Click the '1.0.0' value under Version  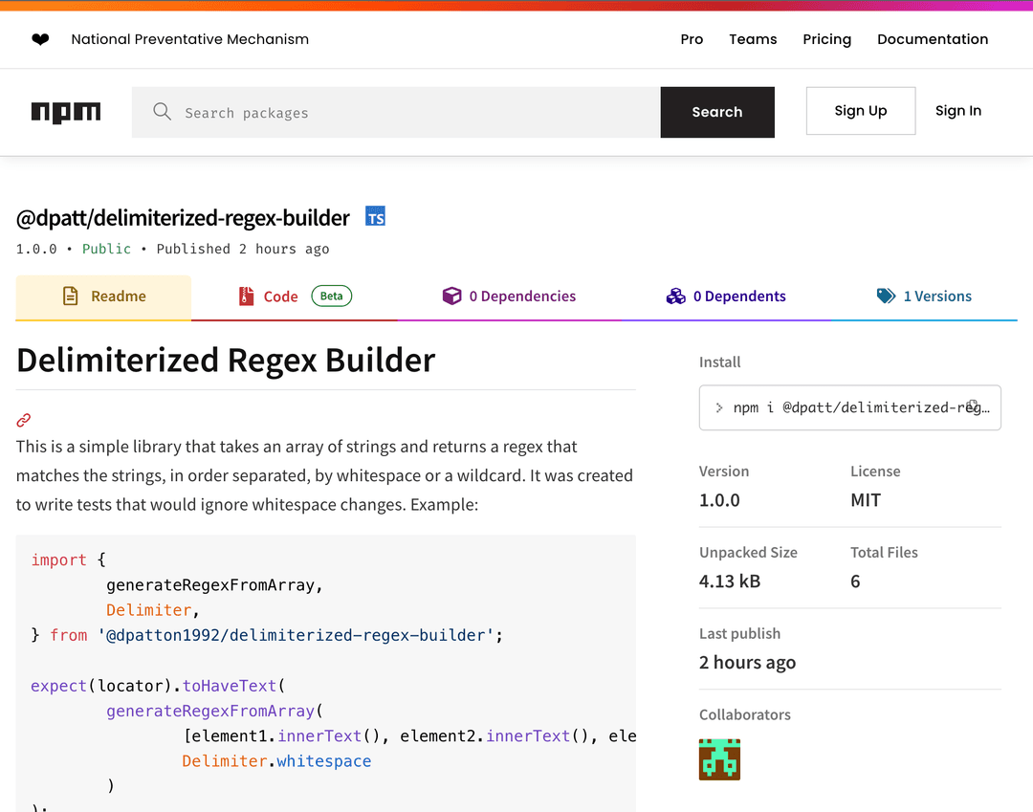(x=719, y=500)
